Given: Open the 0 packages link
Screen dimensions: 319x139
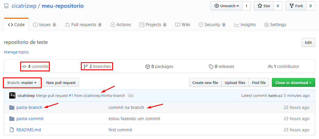Looking at the screenshot, I should pos(159,66).
